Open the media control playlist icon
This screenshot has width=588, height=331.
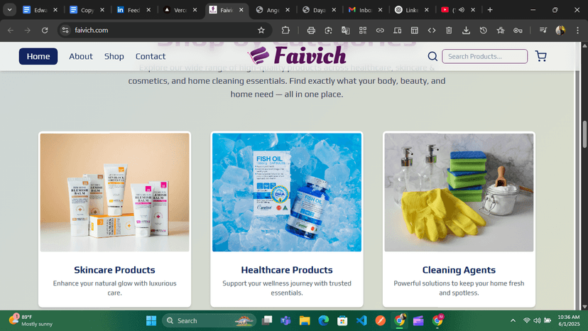[x=543, y=31]
